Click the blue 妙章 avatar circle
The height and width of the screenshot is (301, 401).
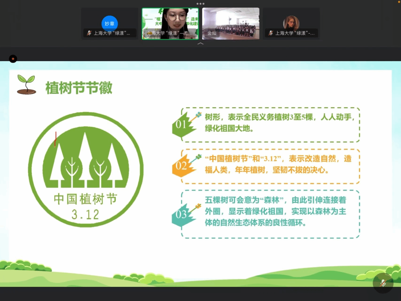coord(109,24)
